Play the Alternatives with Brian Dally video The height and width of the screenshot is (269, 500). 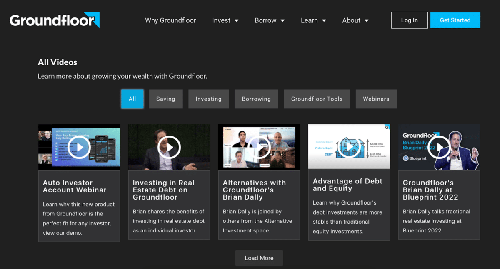[259, 147]
